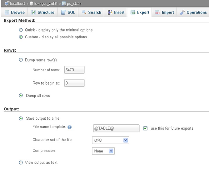This screenshot has width=209, height=172.
Task: Click the SQL tab document icon
Action: (x=63, y=12)
